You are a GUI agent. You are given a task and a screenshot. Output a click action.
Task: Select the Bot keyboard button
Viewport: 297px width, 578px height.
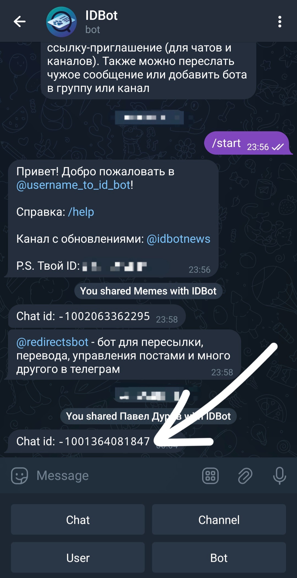(219, 558)
